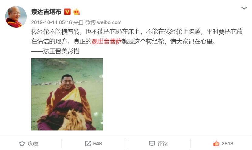Click the crown membership badge icon
Image resolution: width=252 pixels, height=150 pixels.
click(x=76, y=12)
